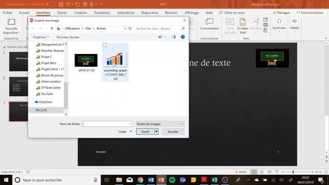Open the Transitions ribbon tab
The height and width of the screenshot is (185, 329).
[102, 13]
